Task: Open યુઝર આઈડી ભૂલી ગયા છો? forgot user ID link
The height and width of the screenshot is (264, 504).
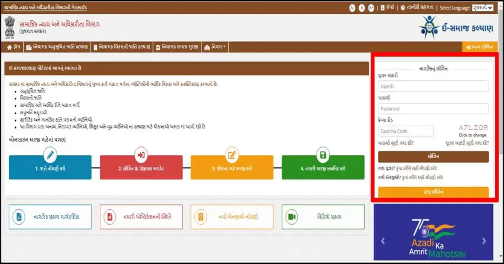Action: click(467, 143)
